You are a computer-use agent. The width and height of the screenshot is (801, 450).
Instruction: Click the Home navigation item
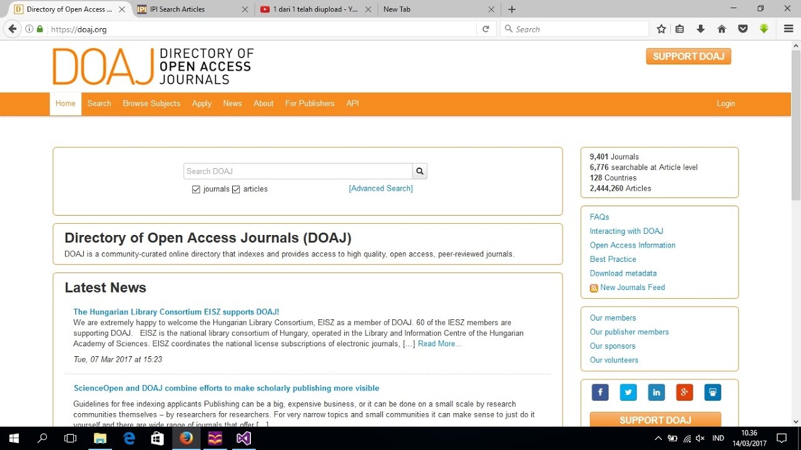click(66, 104)
